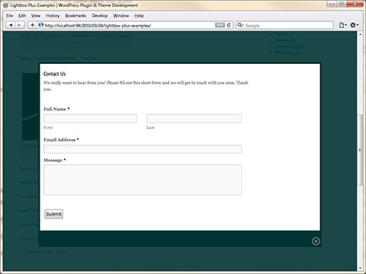Open the page menu icon
This screenshot has width=366, height=274.
[342, 25]
